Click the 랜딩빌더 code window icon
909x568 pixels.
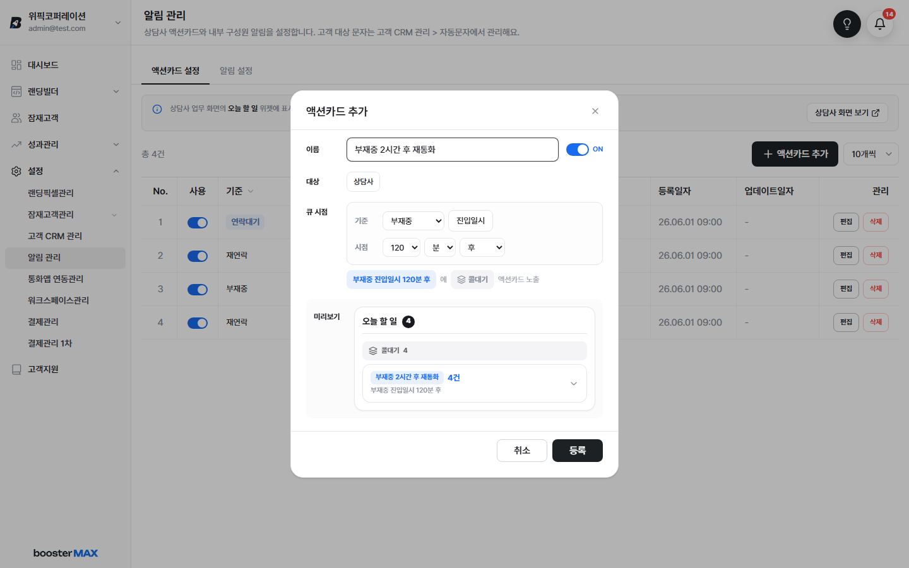16,92
